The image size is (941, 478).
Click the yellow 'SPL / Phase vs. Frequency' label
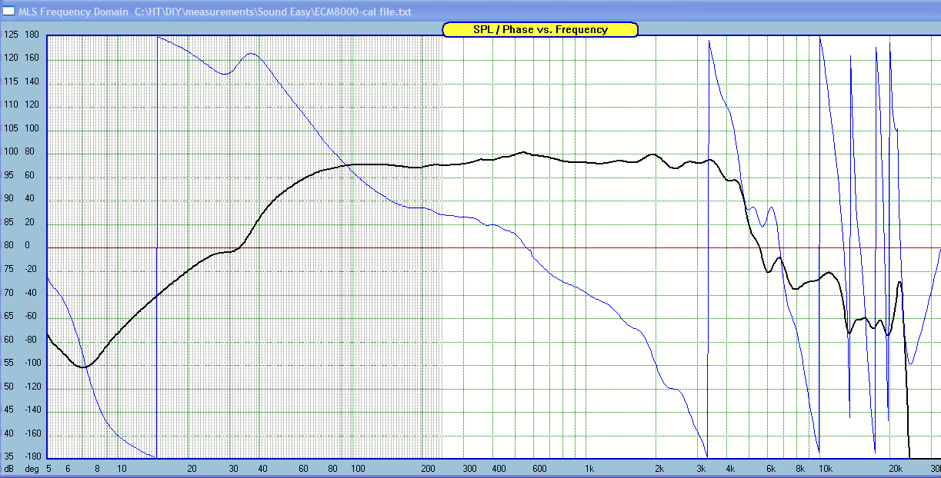tap(540, 30)
